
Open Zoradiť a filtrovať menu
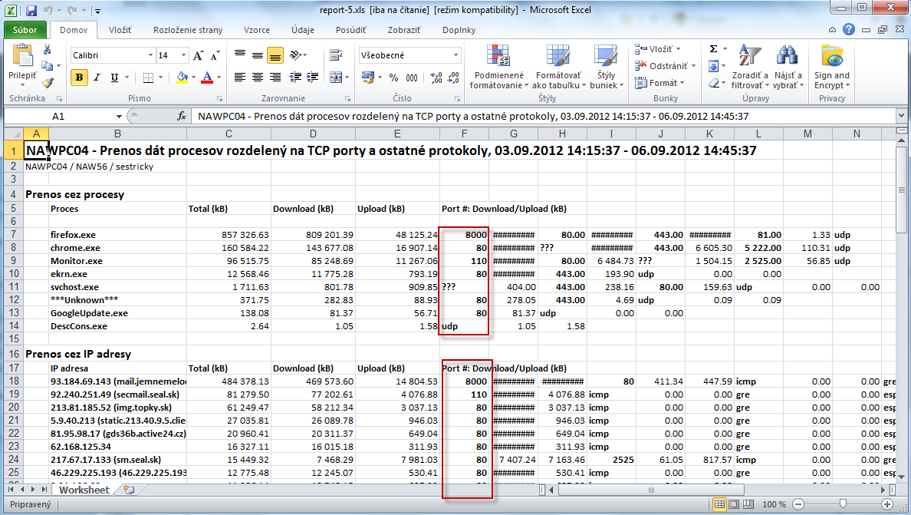coord(749,67)
